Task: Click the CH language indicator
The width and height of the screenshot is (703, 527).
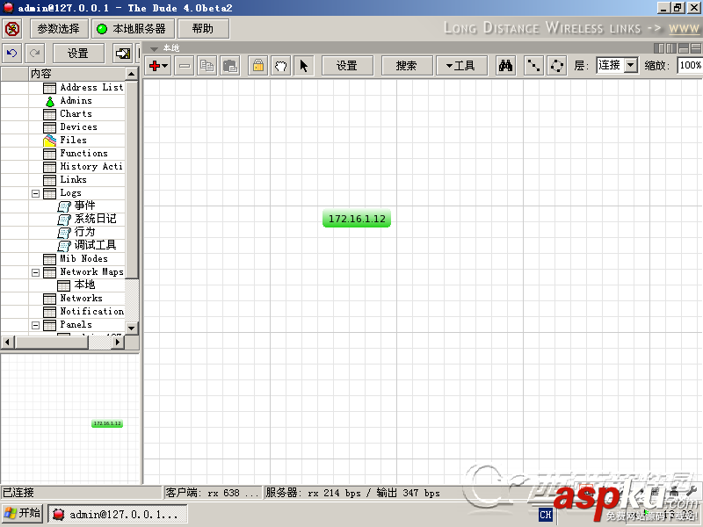Action: coord(545,515)
